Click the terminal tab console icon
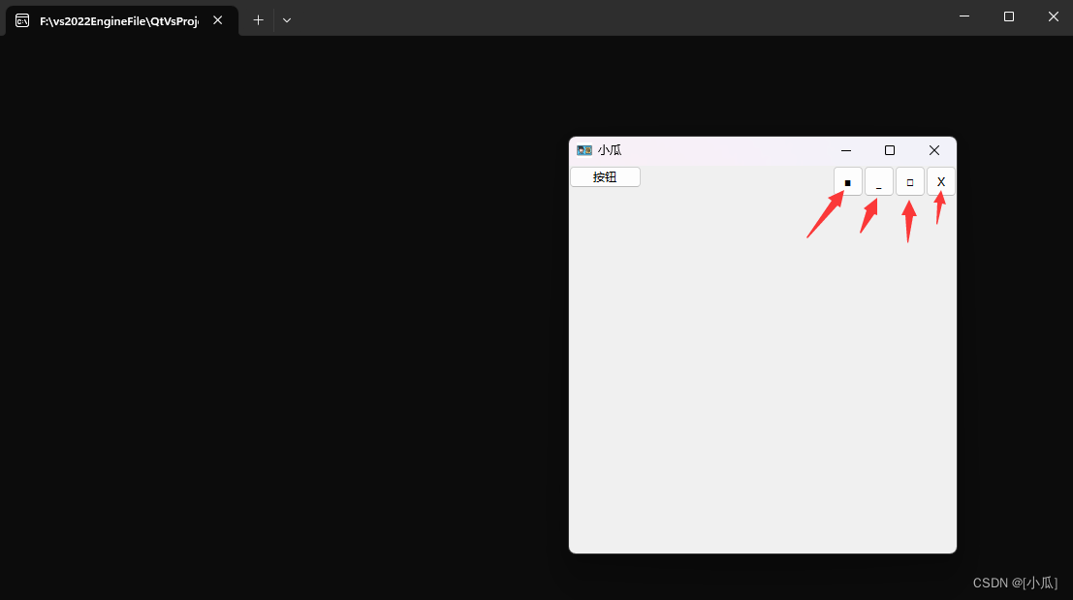Screen dimensions: 1073x600 pos(22,21)
